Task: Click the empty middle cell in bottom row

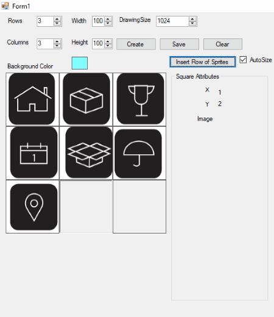Action: pyautogui.click(x=86, y=207)
